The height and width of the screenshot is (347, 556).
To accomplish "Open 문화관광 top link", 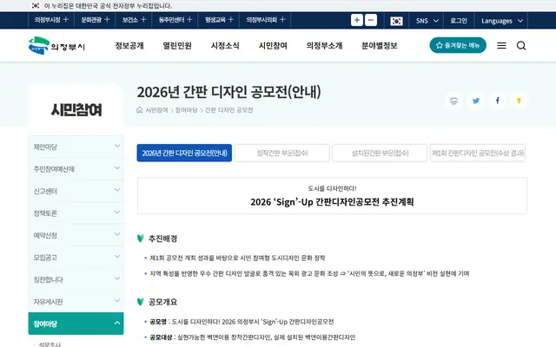I will point(91,20).
